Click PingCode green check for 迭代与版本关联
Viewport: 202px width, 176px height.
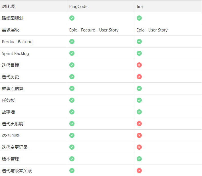72,171
